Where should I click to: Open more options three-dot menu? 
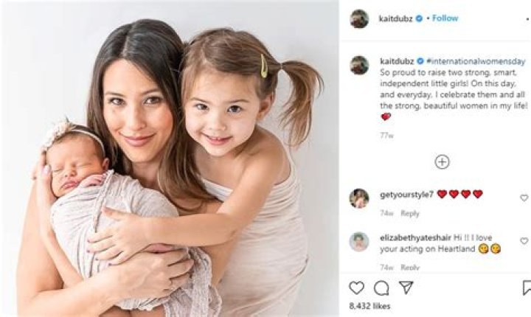[x=527, y=18]
